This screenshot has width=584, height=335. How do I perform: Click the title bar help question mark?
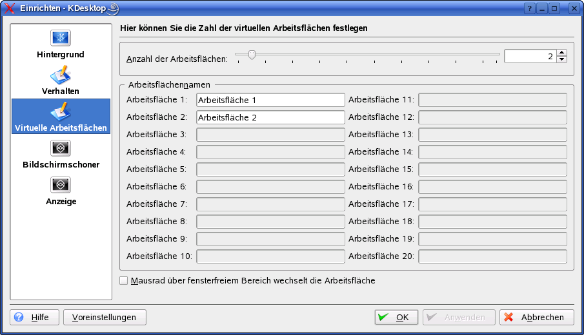click(530, 8)
